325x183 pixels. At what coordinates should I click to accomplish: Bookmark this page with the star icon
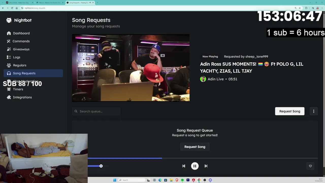pos(300,8)
